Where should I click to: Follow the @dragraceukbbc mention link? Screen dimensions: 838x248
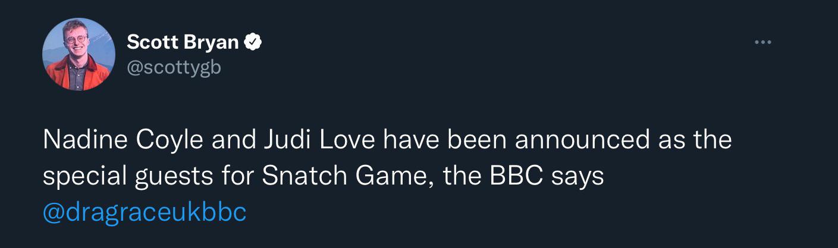[144, 212]
